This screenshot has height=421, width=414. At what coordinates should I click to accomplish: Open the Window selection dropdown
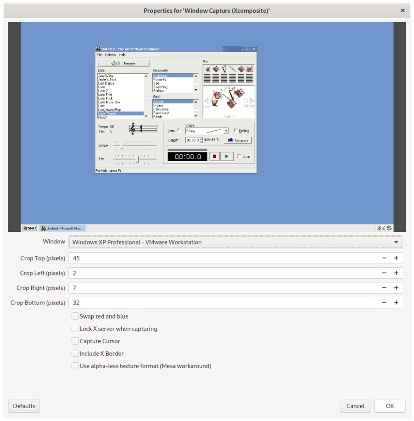236,242
